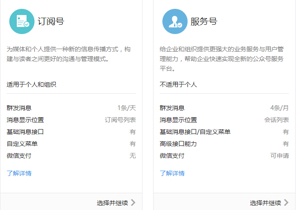
Task: Click 基础消息接口 row label in 订阅号
Action: click(x=25, y=132)
